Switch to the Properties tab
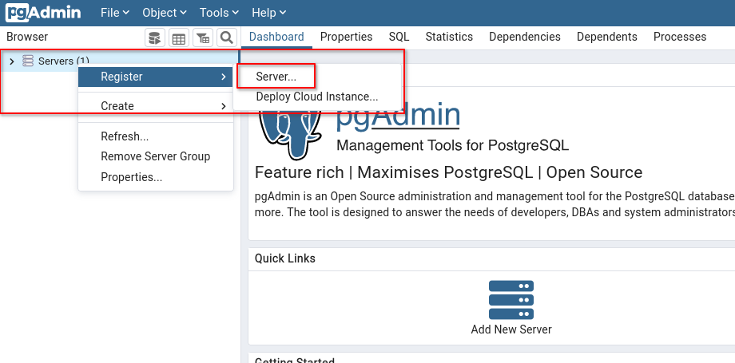 coord(347,37)
